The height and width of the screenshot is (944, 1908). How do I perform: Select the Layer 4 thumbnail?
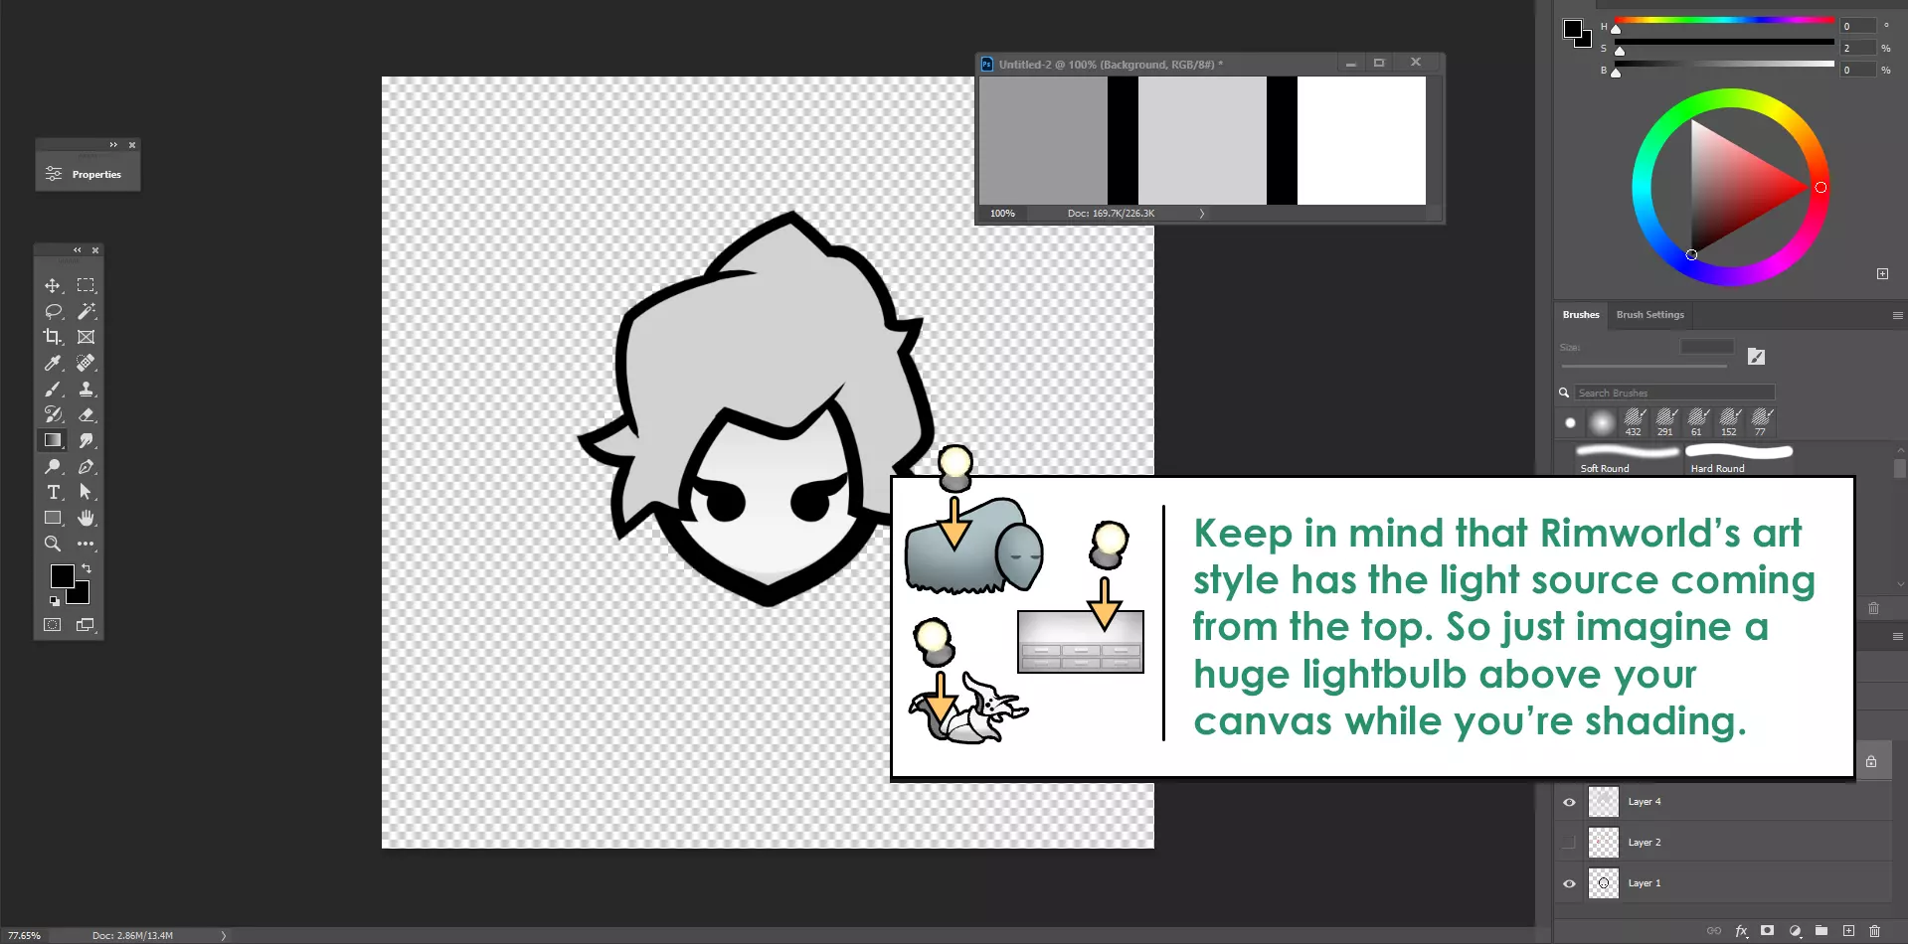[1604, 802]
